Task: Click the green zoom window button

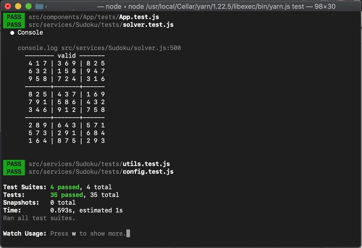Action: tap(29, 6)
